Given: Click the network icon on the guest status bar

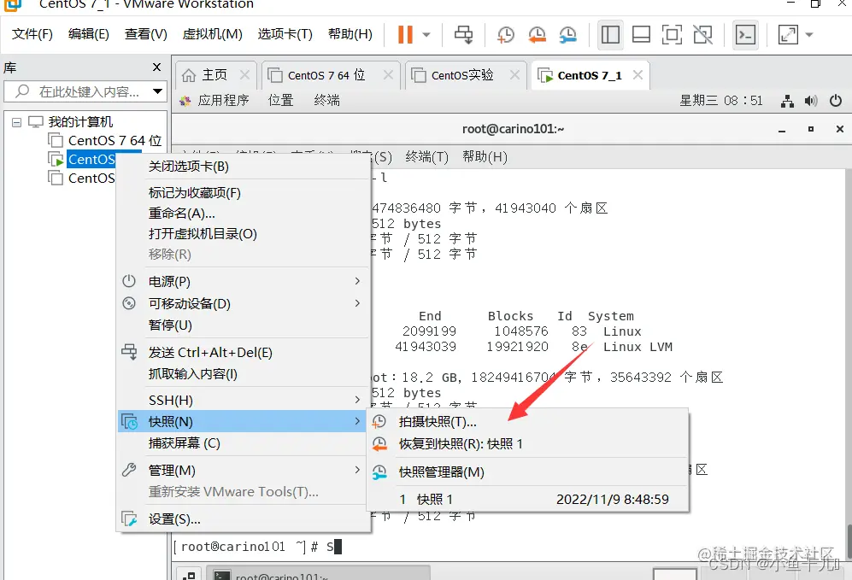Looking at the screenshot, I should (x=787, y=100).
